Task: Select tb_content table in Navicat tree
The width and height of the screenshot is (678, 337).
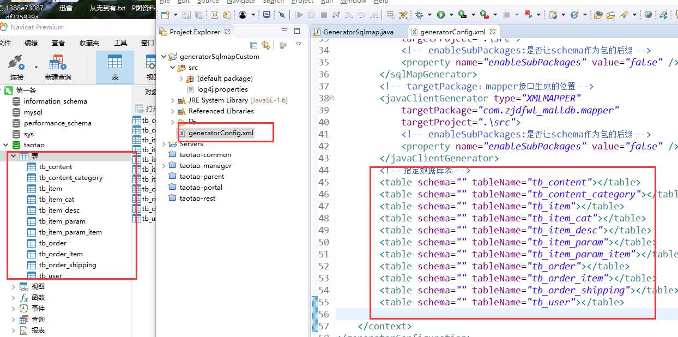Action: 56,167
